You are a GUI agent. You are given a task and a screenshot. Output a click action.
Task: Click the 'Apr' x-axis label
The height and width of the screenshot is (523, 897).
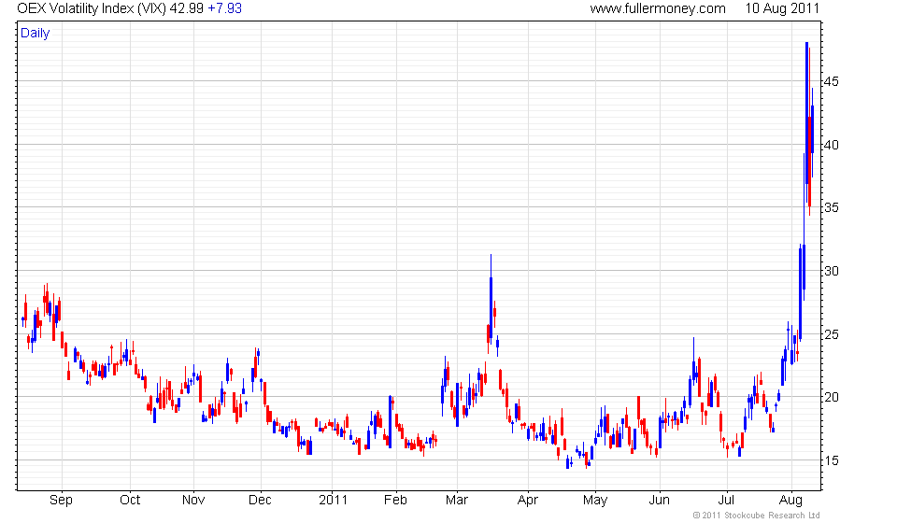pyautogui.click(x=527, y=501)
